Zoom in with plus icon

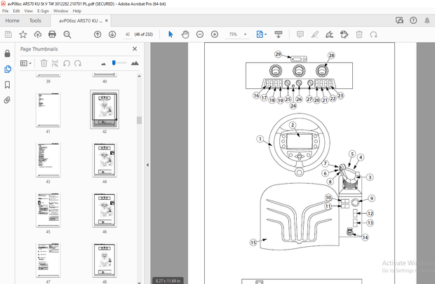(x=215, y=34)
